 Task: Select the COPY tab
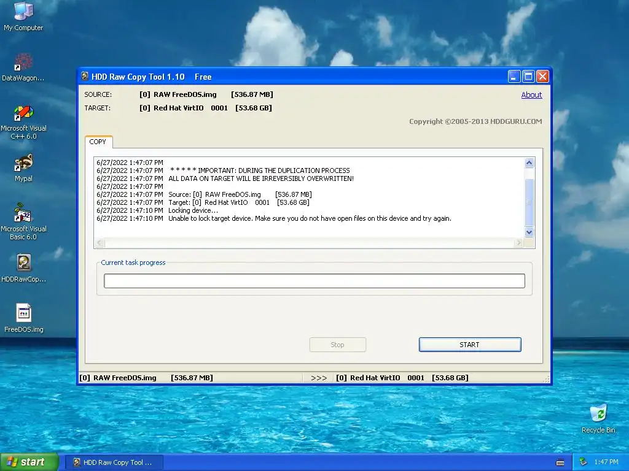(98, 142)
